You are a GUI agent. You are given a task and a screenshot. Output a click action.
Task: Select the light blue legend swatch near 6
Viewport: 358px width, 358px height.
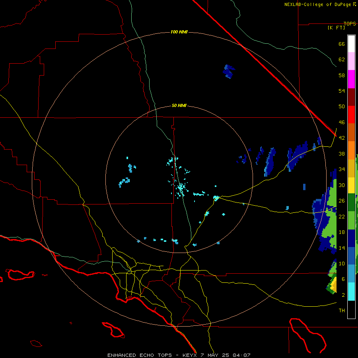351,274
